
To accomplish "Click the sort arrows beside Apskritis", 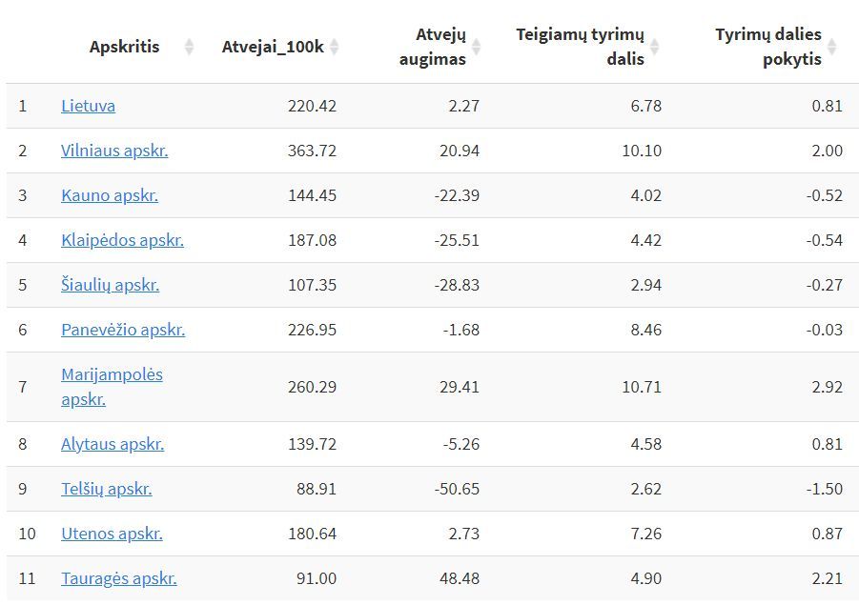I will coord(189,47).
